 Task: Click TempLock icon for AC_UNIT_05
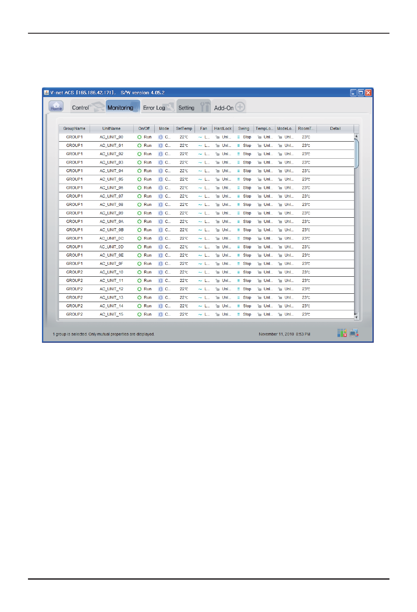coord(260,179)
